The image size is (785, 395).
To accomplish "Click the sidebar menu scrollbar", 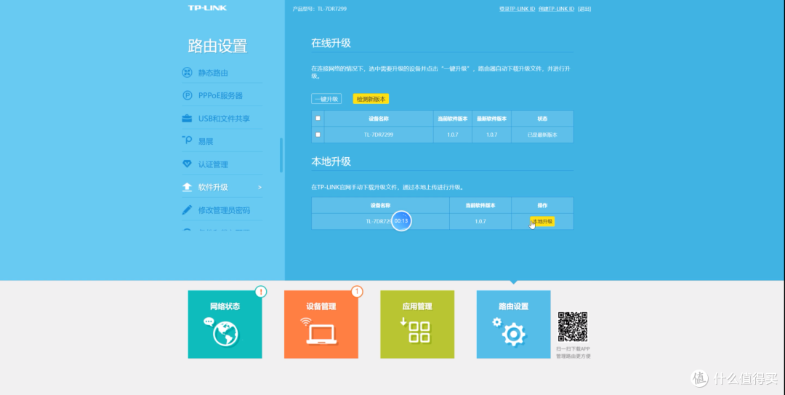I will (x=281, y=156).
